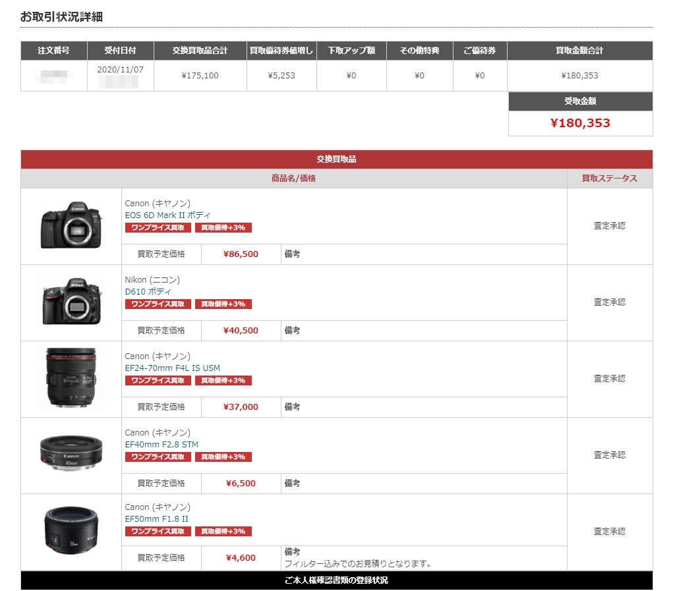Click the 受取金額 header box
675x591 pixels.
(x=580, y=101)
